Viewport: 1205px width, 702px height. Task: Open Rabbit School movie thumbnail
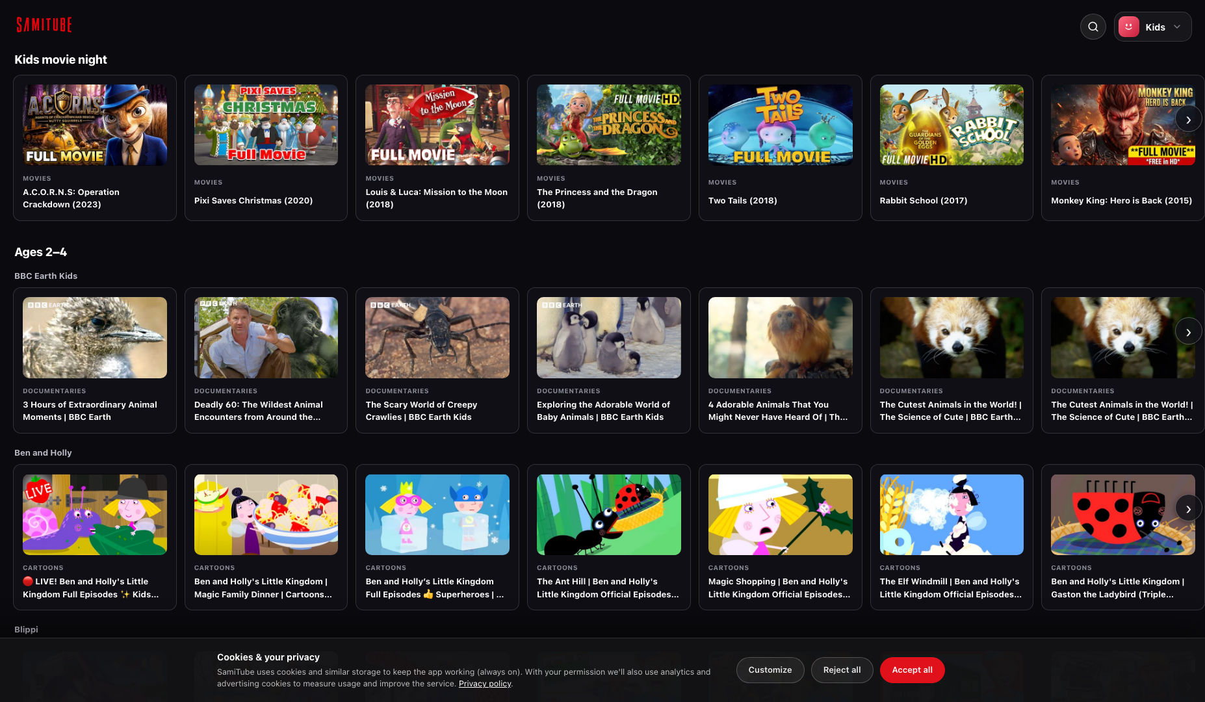point(952,125)
